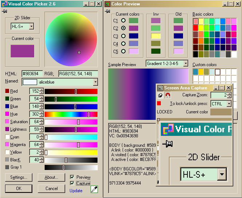242x198 pixels.
Task: Click the Yellow channel color icon
Action: pos(7,152)
